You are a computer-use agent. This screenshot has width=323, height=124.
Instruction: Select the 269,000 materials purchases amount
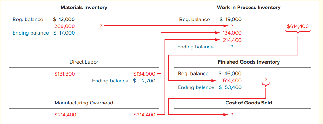click(x=64, y=26)
